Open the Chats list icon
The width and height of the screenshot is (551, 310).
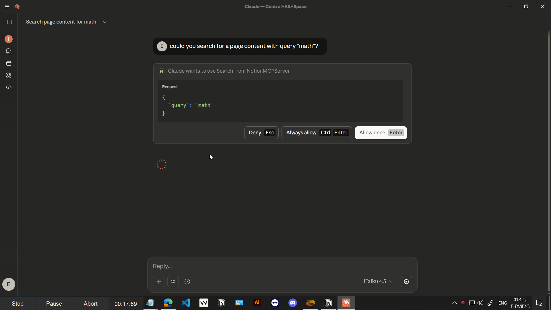[x=9, y=51]
